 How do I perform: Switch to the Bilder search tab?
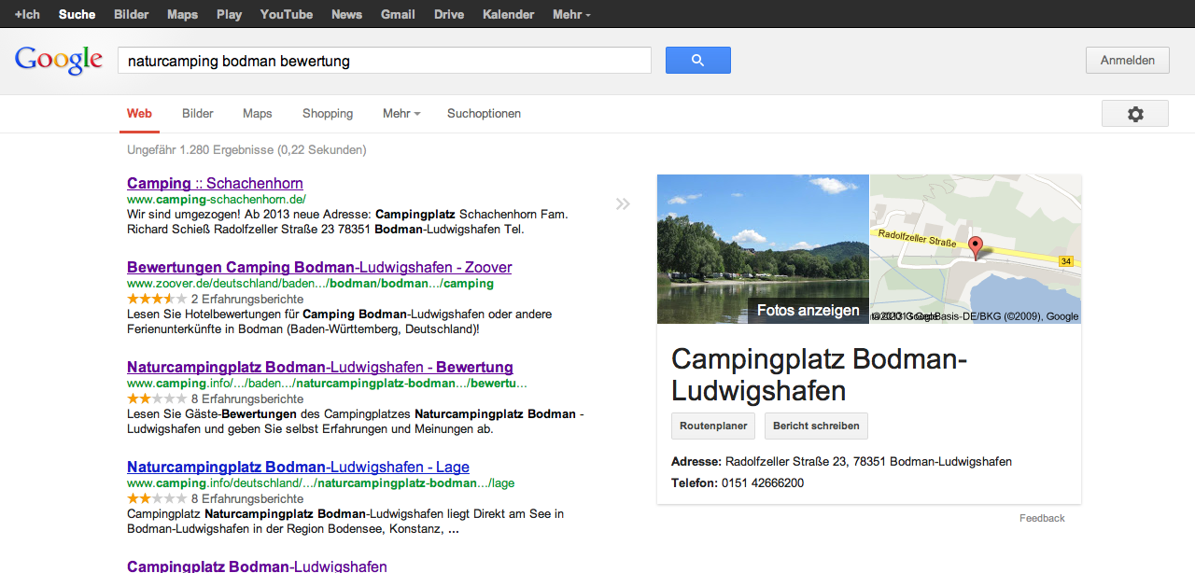coord(198,114)
